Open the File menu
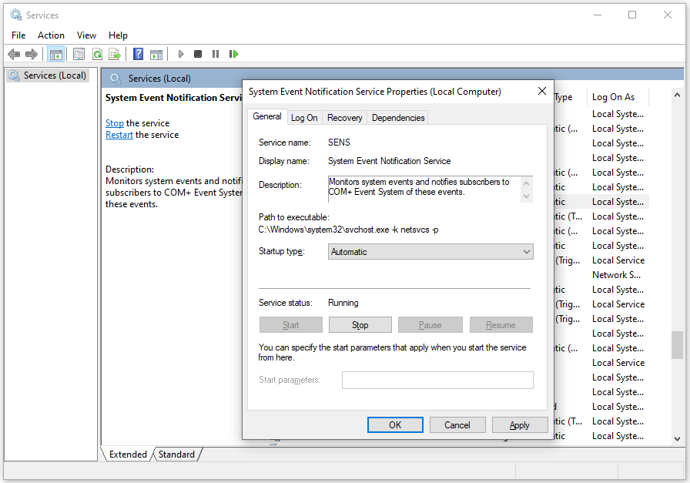This screenshot has height=483, width=690. 18,35
